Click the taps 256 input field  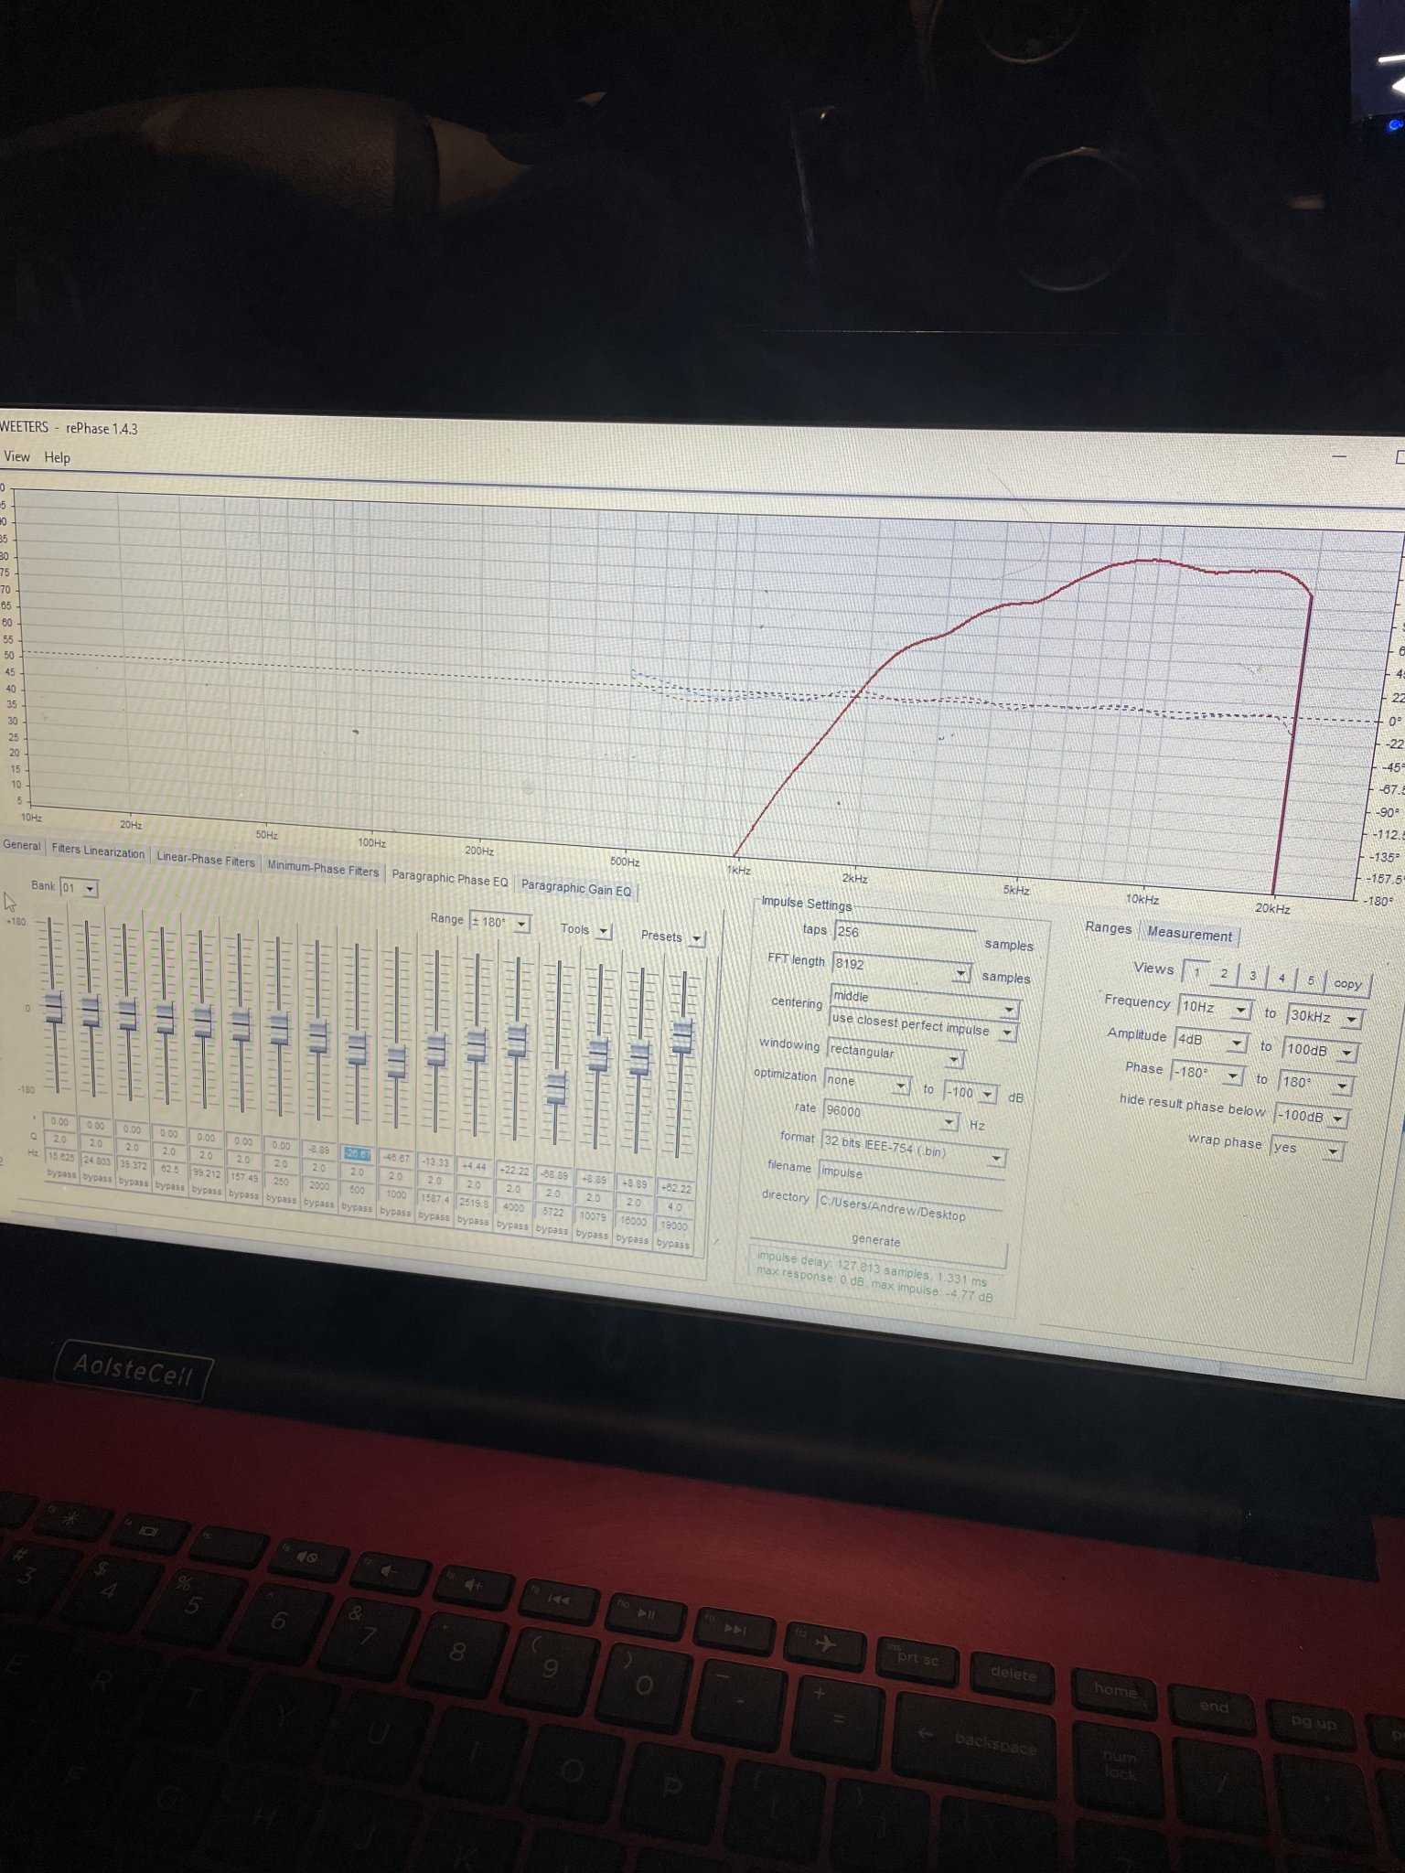(x=906, y=934)
